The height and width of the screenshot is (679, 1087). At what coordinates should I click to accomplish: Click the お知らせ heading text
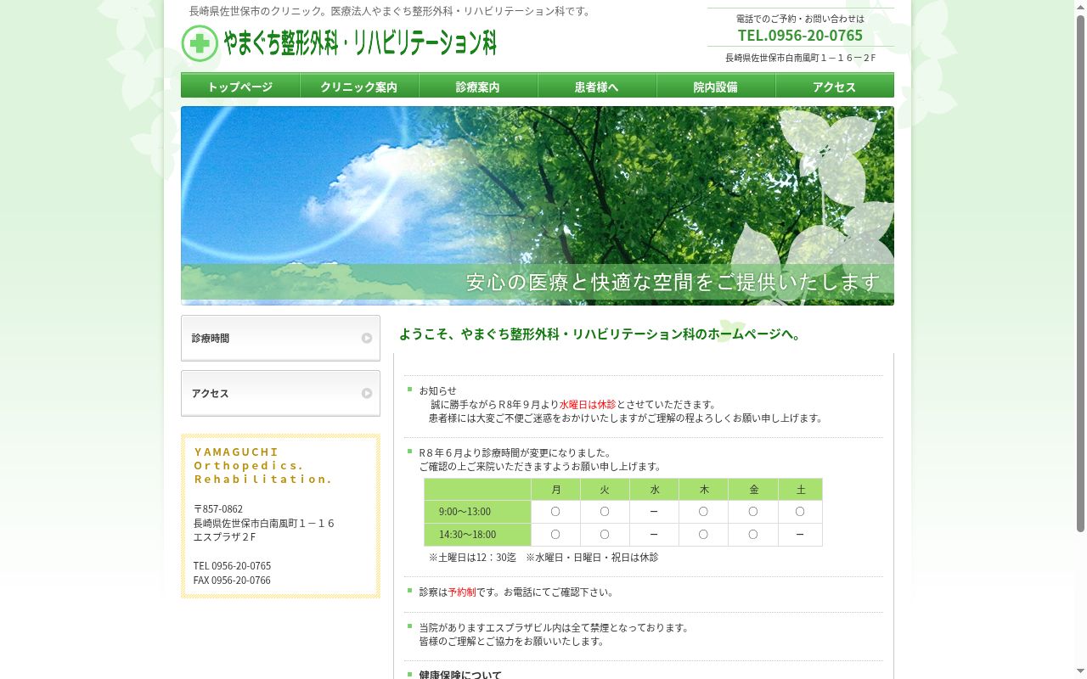438,390
